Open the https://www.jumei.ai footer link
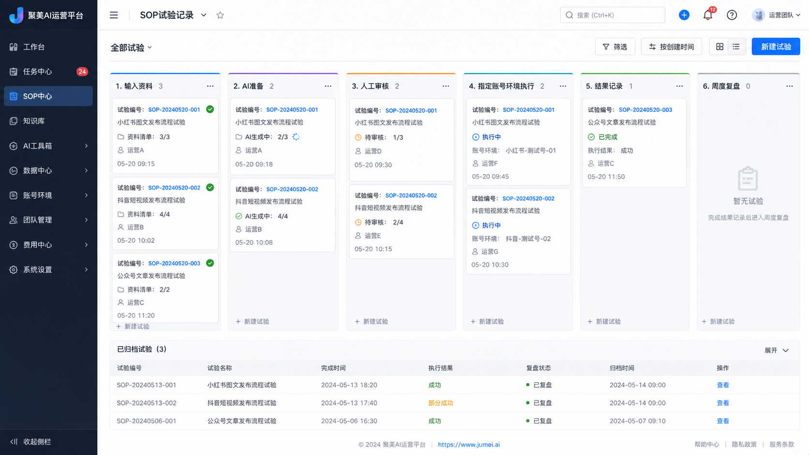The image size is (809, 455). 468,444
